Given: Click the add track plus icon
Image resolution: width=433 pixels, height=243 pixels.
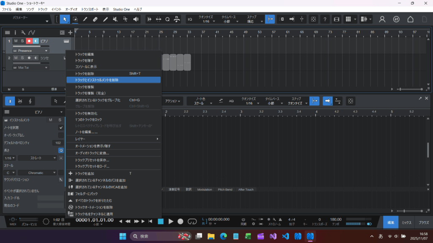Looking at the screenshot, I should [x=70, y=32].
